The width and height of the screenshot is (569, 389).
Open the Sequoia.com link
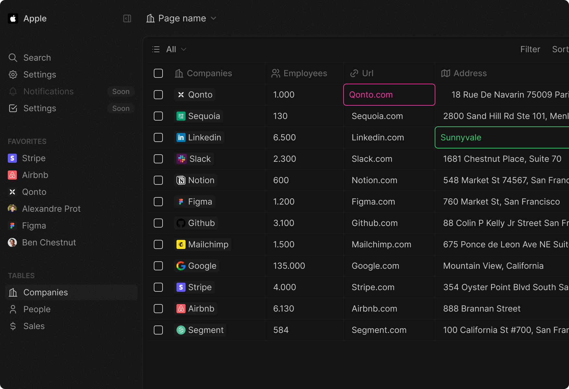click(377, 116)
